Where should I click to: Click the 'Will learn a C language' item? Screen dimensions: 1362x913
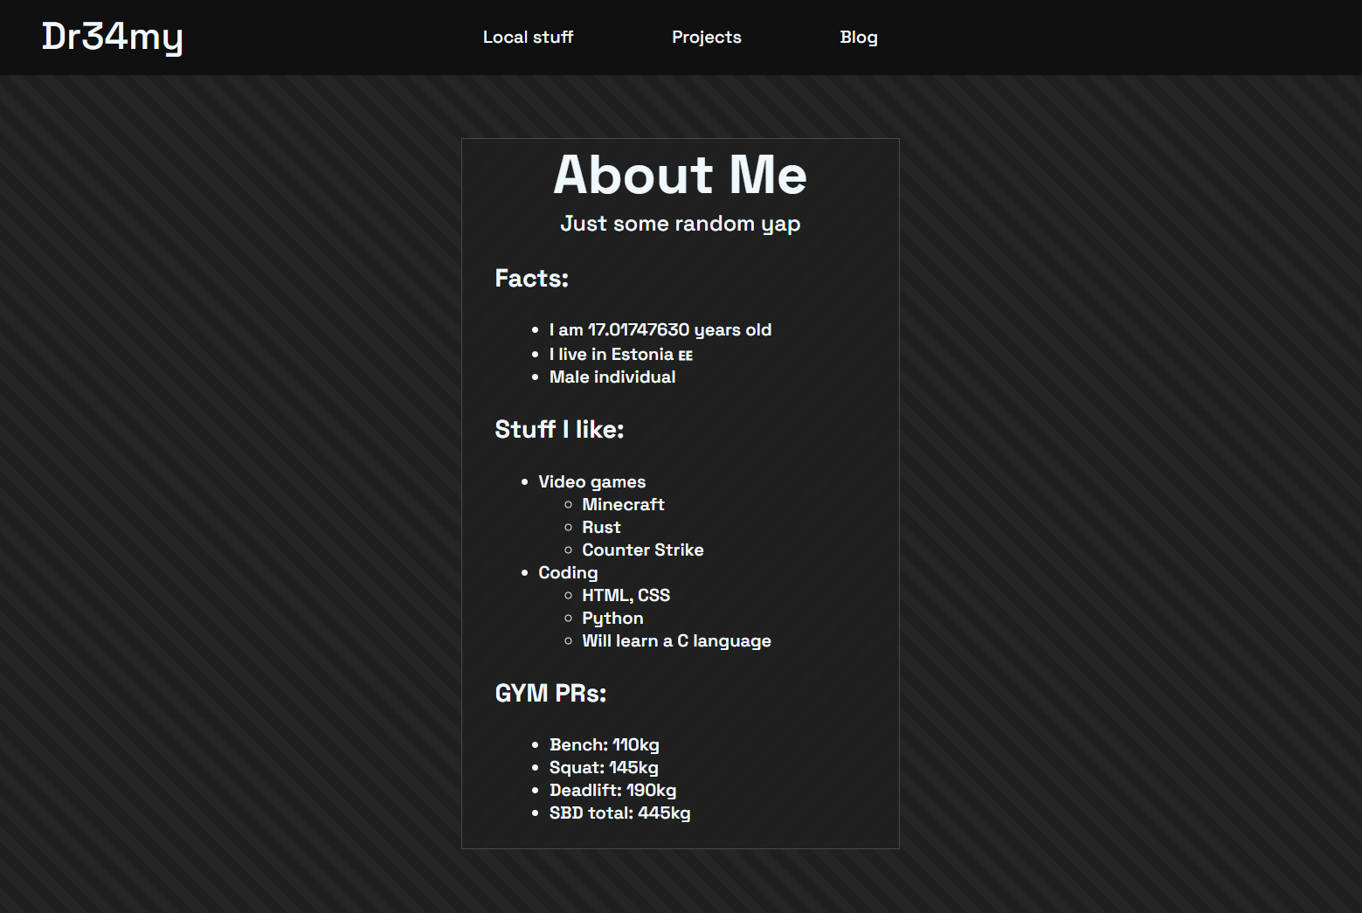click(677, 640)
